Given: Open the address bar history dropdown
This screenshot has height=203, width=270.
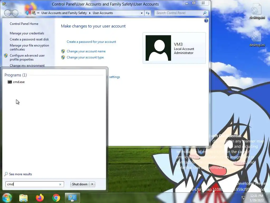Looking at the screenshot, I should click(x=142, y=13).
